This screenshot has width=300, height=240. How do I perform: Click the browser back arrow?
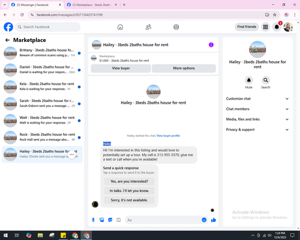click(x=5, y=15)
